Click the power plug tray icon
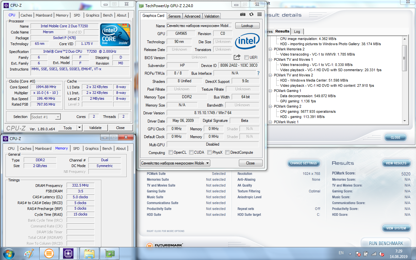Viewport: 416px width, 260px height. coord(366,254)
